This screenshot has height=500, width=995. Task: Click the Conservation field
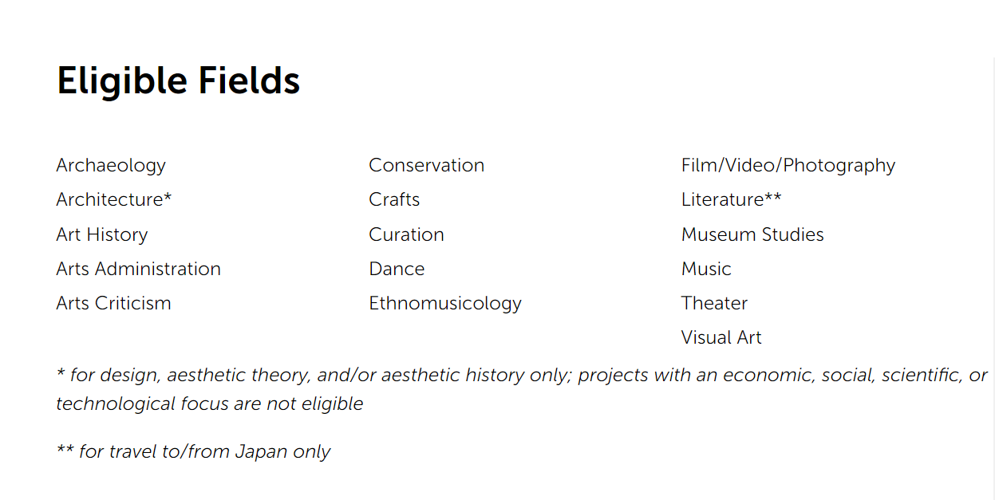(x=426, y=165)
